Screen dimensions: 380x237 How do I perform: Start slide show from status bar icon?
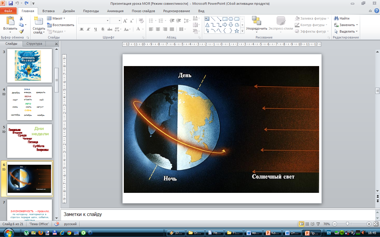pos(318,224)
